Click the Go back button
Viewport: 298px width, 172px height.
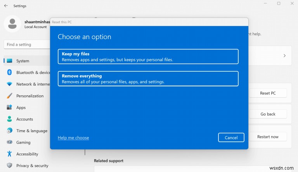pos(268,114)
